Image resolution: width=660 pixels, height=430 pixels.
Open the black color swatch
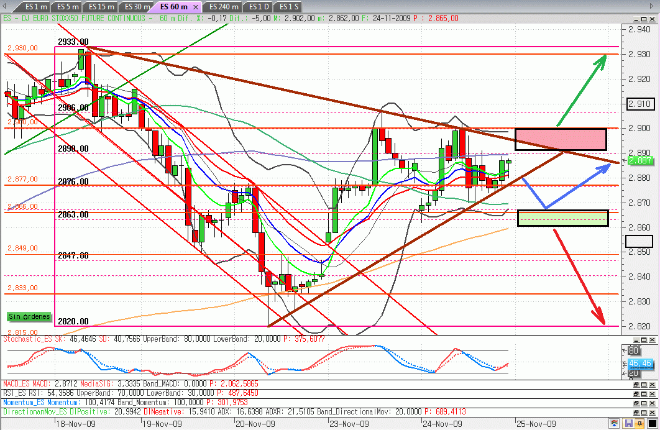pos(652,424)
